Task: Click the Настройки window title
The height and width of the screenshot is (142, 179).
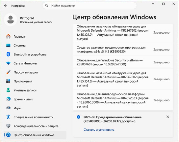Action: pyautogui.click(x=18, y=6)
